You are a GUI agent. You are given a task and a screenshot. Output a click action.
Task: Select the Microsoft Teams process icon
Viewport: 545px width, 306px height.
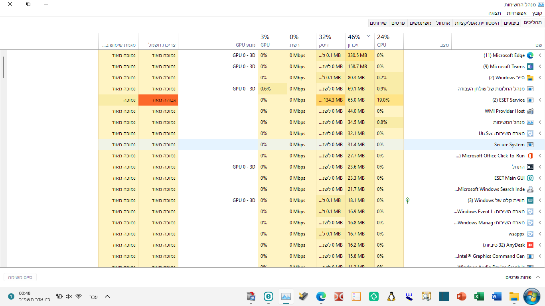pyautogui.click(x=530, y=67)
